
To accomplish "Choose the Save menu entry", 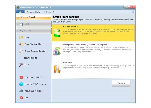I will point(34,24).
